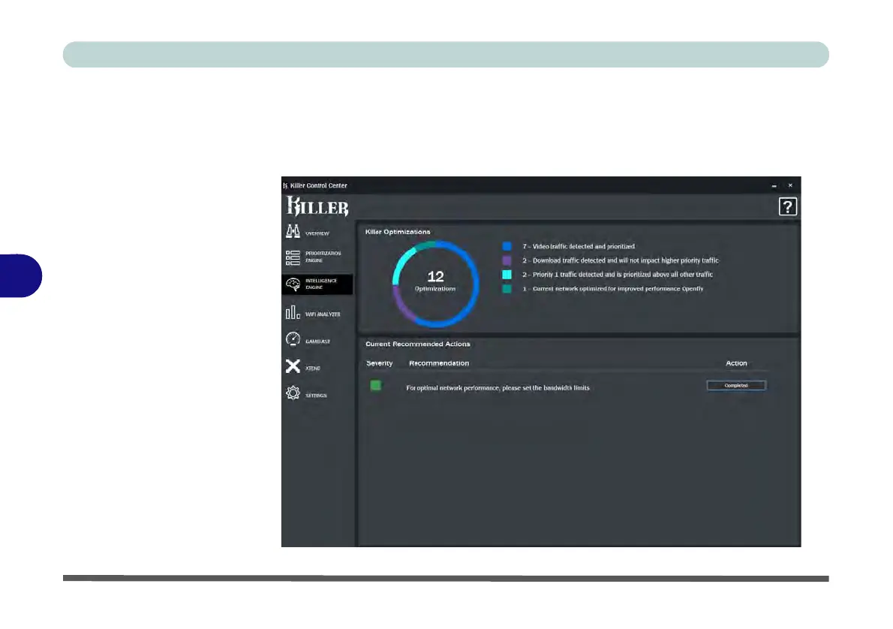The width and height of the screenshot is (893, 629).
Task: Open the Settings gear icon
Action: point(293,393)
